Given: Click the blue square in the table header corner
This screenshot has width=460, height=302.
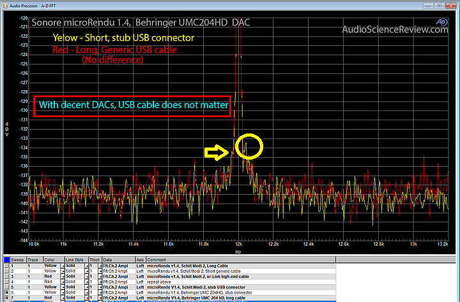Looking at the screenshot, I should point(6,260).
